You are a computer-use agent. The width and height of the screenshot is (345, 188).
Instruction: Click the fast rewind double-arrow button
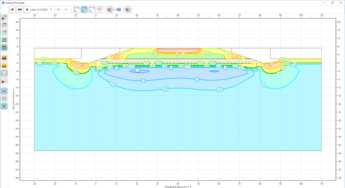(x=20, y=9)
